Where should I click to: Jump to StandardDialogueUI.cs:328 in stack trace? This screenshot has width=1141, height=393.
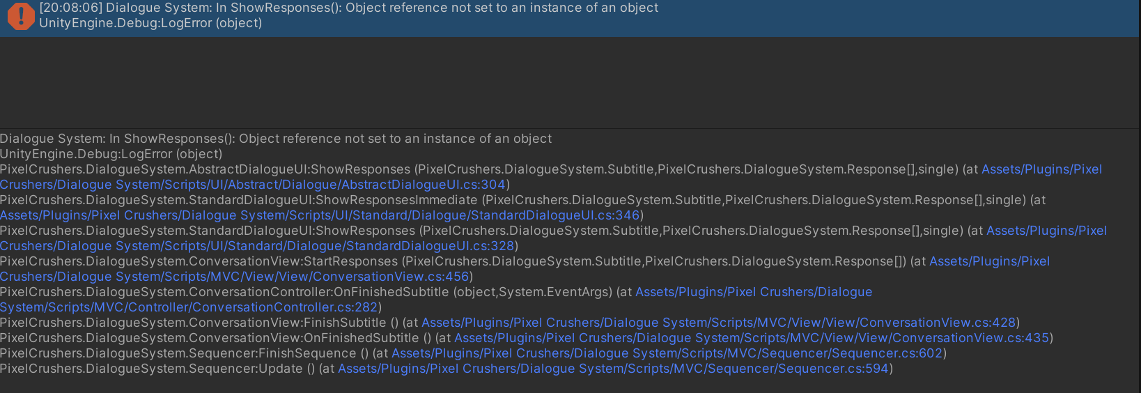pos(257,246)
